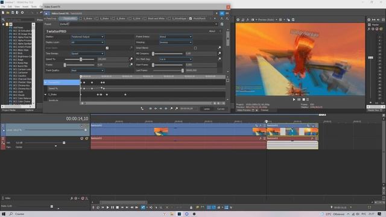This screenshot has width=386, height=217.
Task: Open File Explorer from the taskbar
Action: [x=172, y=214]
